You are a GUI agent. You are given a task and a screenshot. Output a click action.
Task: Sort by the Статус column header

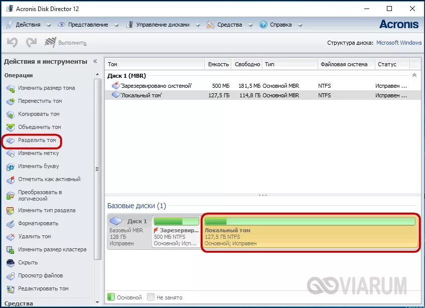coord(392,64)
